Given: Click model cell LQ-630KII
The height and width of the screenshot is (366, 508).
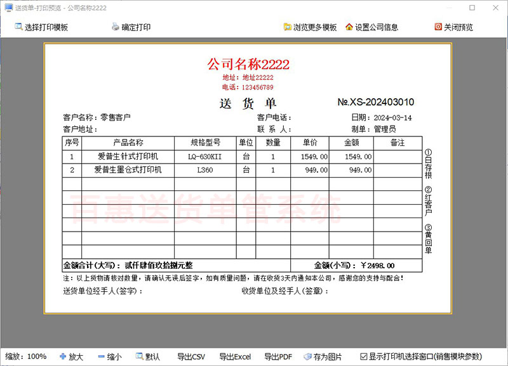Looking at the screenshot, I should (x=205, y=157).
